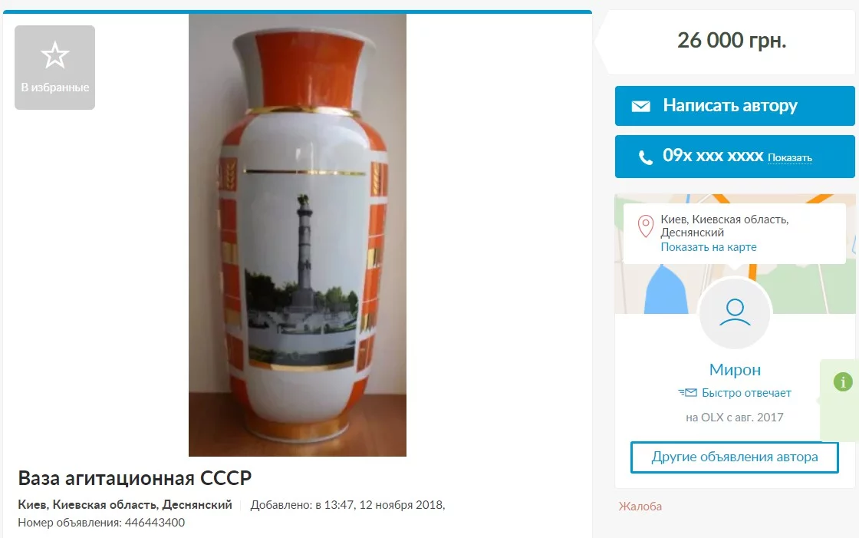The height and width of the screenshot is (538, 859).
Task: Open Показать на карте link
Action: [709, 247]
